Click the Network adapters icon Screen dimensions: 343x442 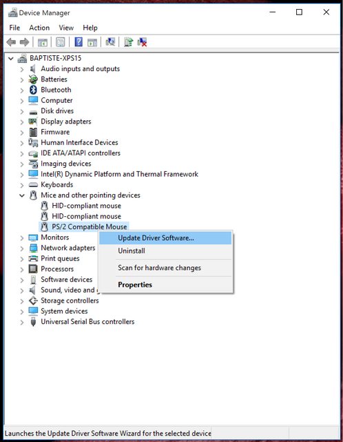tap(33, 248)
